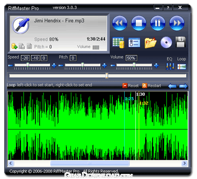Click the Restart loop button
This screenshot has height=179, width=197.
click(151, 86)
